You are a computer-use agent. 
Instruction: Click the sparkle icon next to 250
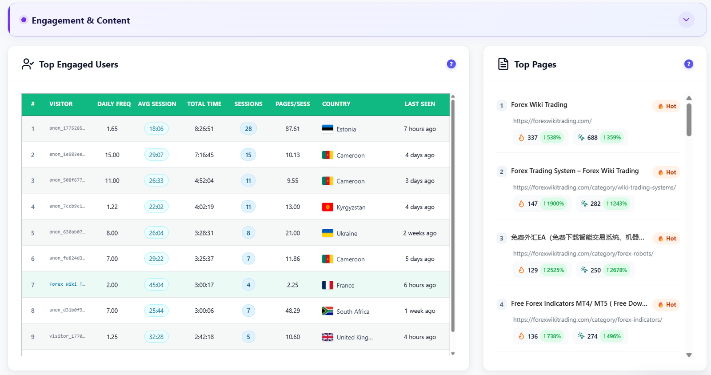[x=584, y=270]
